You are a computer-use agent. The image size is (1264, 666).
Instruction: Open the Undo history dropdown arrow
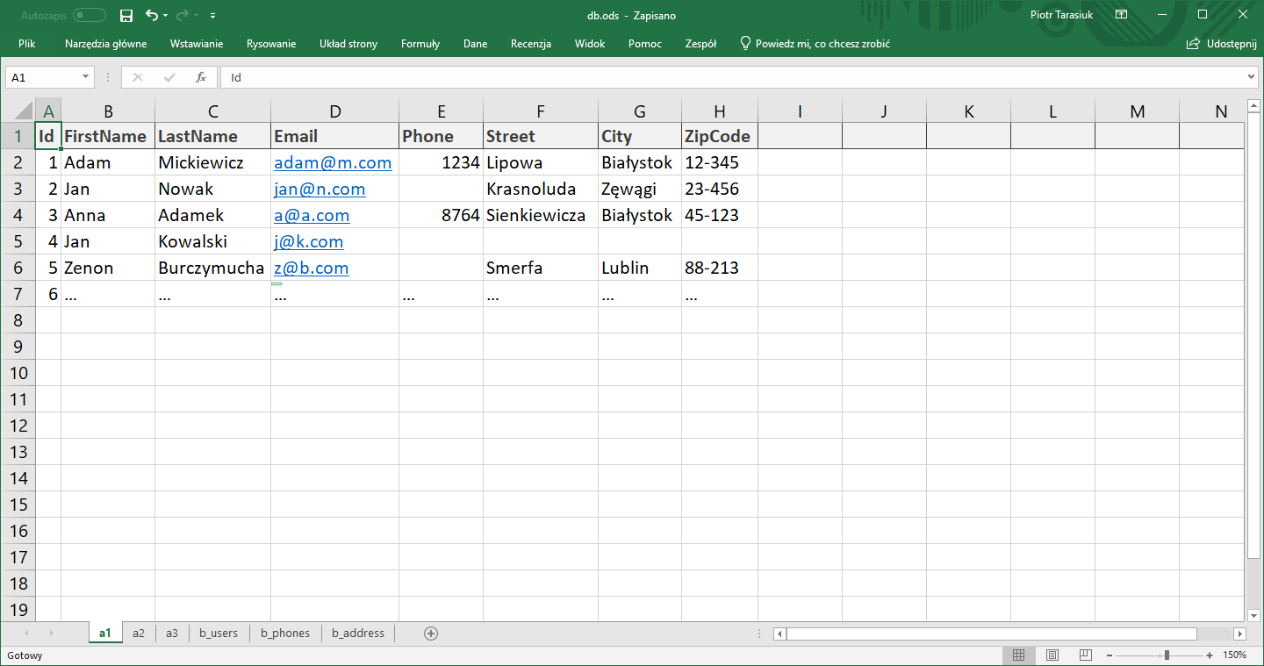(x=166, y=16)
